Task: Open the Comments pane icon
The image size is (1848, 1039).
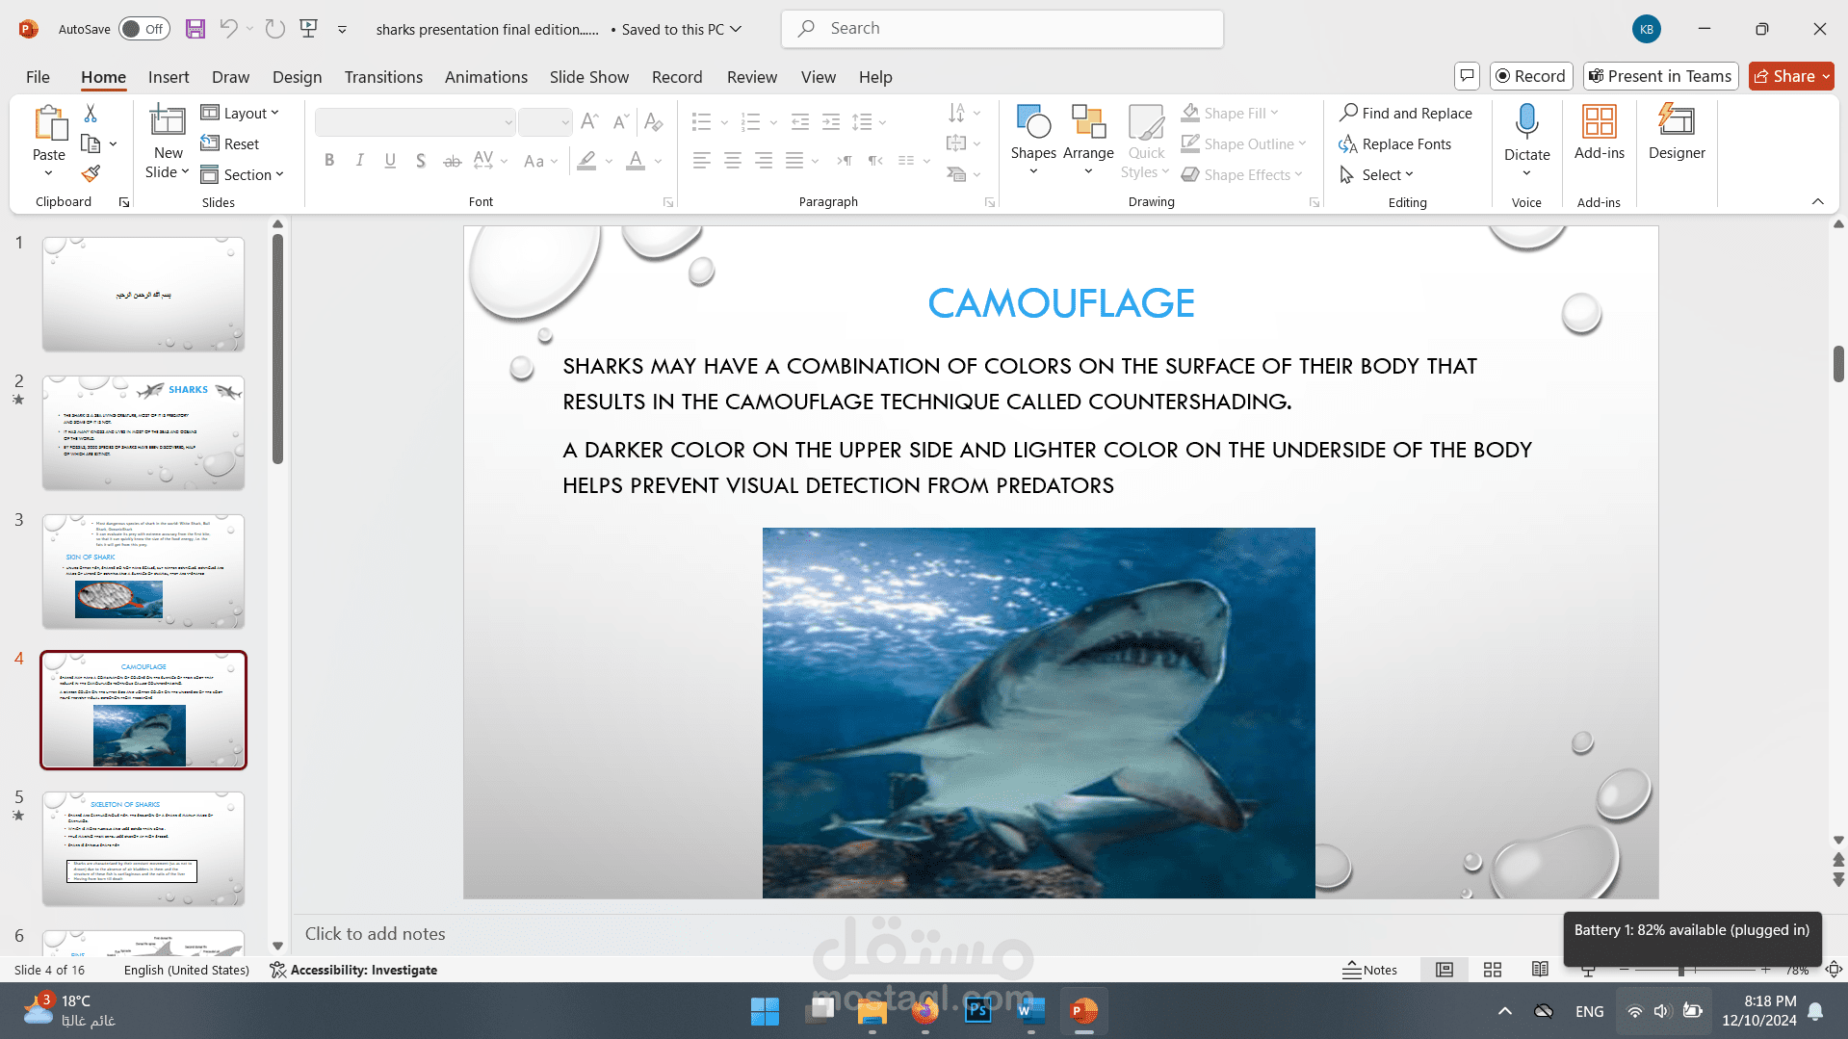Action: [1467, 76]
